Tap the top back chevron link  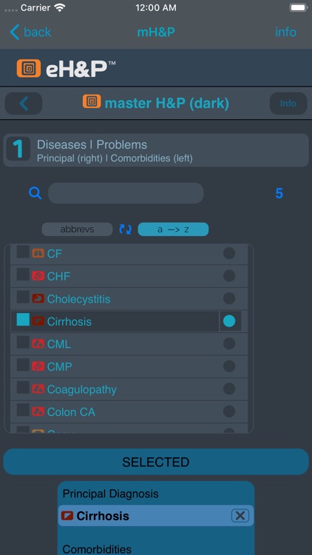30,33
